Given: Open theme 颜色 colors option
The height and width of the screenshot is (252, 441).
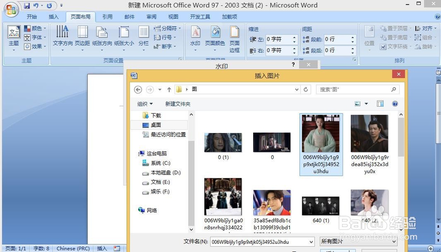Looking at the screenshot, I should (35, 28).
